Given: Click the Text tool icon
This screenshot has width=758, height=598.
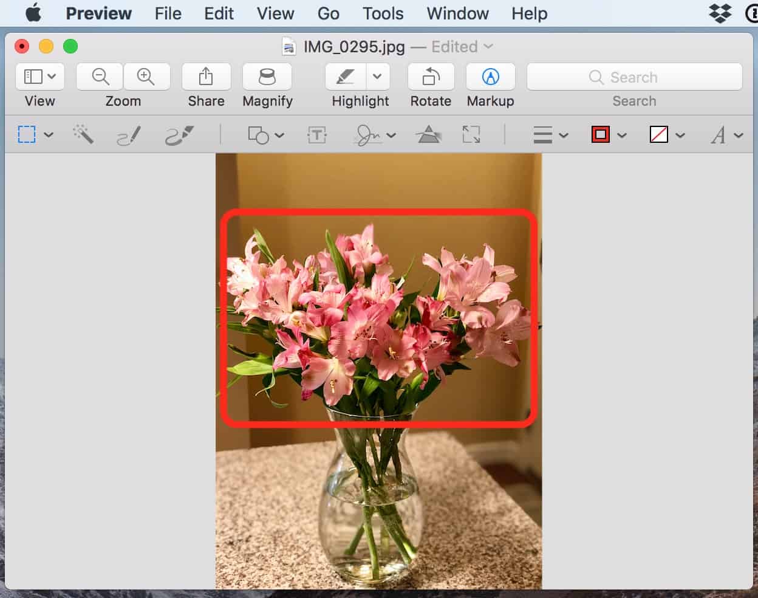Looking at the screenshot, I should (317, 135).
